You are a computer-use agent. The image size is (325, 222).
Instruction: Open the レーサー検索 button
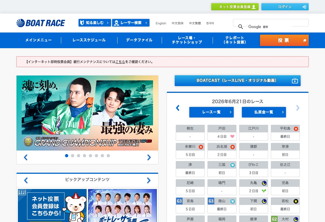(131, 23)
